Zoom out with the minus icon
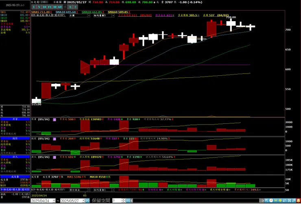Image resolution: width=301 pixels, height=204 pixels. pos(275,200)
